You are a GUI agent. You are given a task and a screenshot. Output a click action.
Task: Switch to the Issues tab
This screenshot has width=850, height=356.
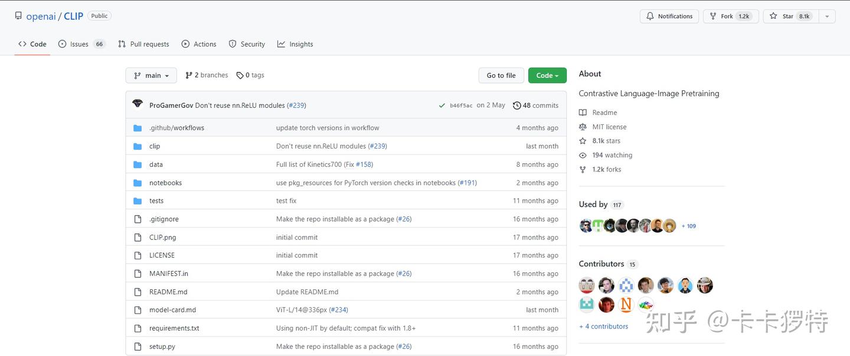coord(81,44)
